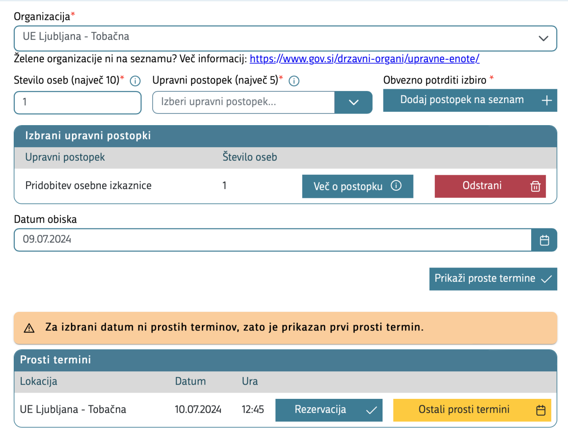Open the gov.si upravne-enote link

364,59
